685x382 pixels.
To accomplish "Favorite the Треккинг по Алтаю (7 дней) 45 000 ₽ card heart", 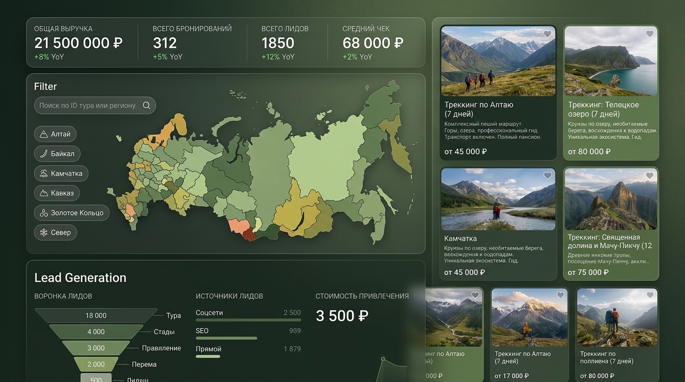I will tap(548, 34).
